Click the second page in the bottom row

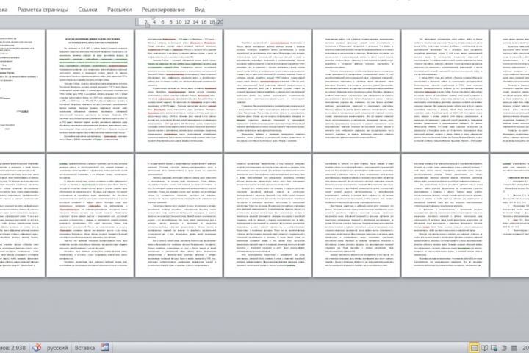click(x=90, y=215)
